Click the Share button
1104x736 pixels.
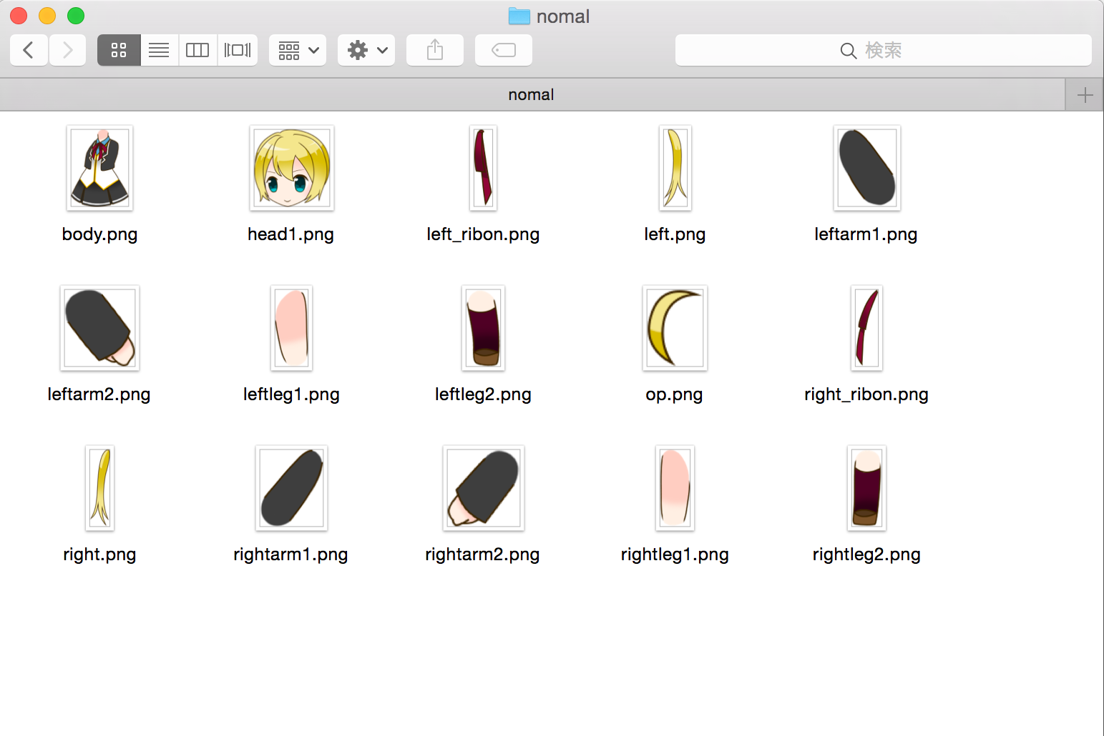pyautogui.click(x=435, y=50)
